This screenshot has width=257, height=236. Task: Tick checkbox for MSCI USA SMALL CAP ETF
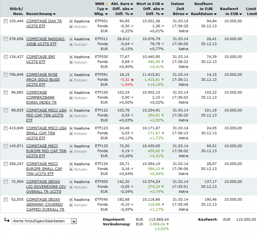pyautogui.click(x=6, y=128)
